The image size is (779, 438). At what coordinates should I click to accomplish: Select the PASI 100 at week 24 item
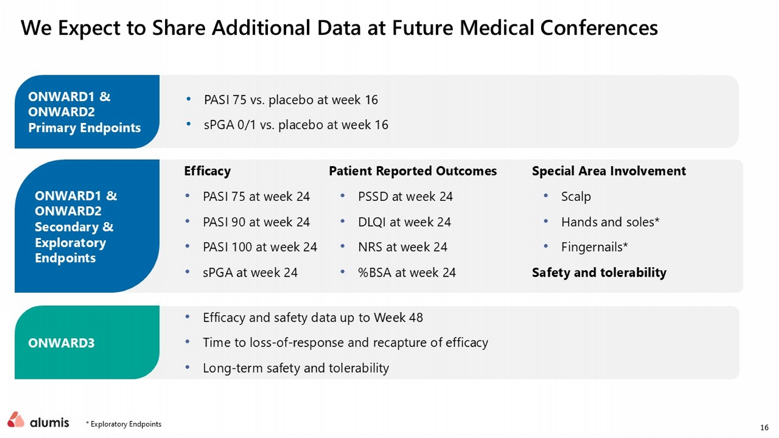pos(260,248)
